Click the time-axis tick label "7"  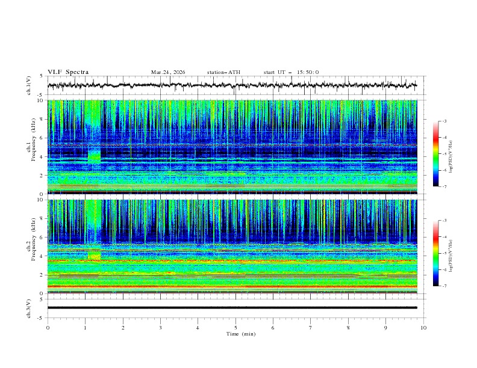click(x=311, y=328)
